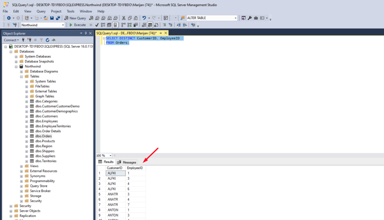384x220 pixels.
Task: Run the query with Execute
Action: [78, 25]
